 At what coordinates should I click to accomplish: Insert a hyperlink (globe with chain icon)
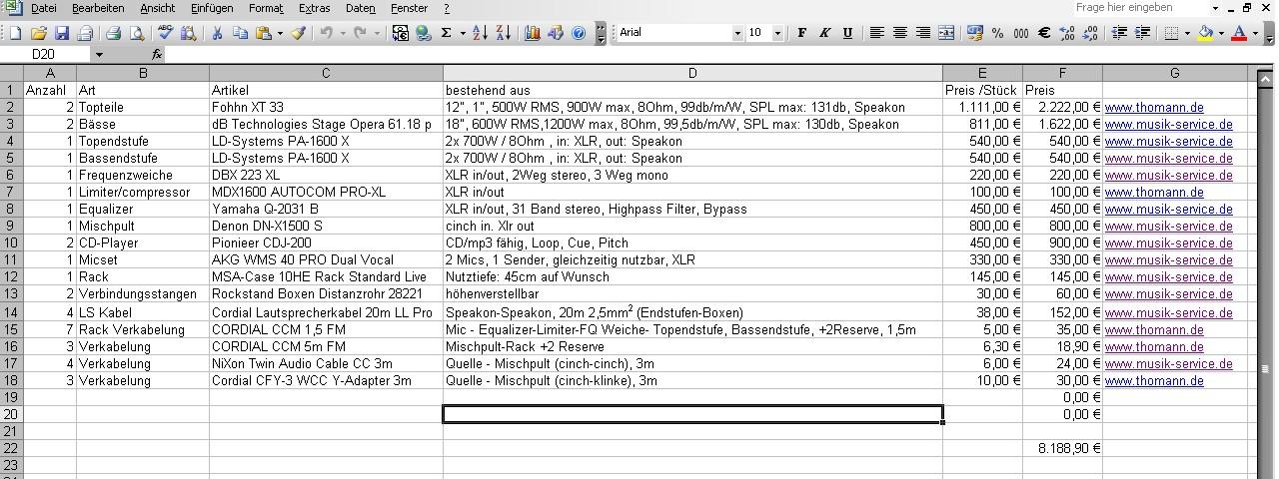click(x=424, y=33)
